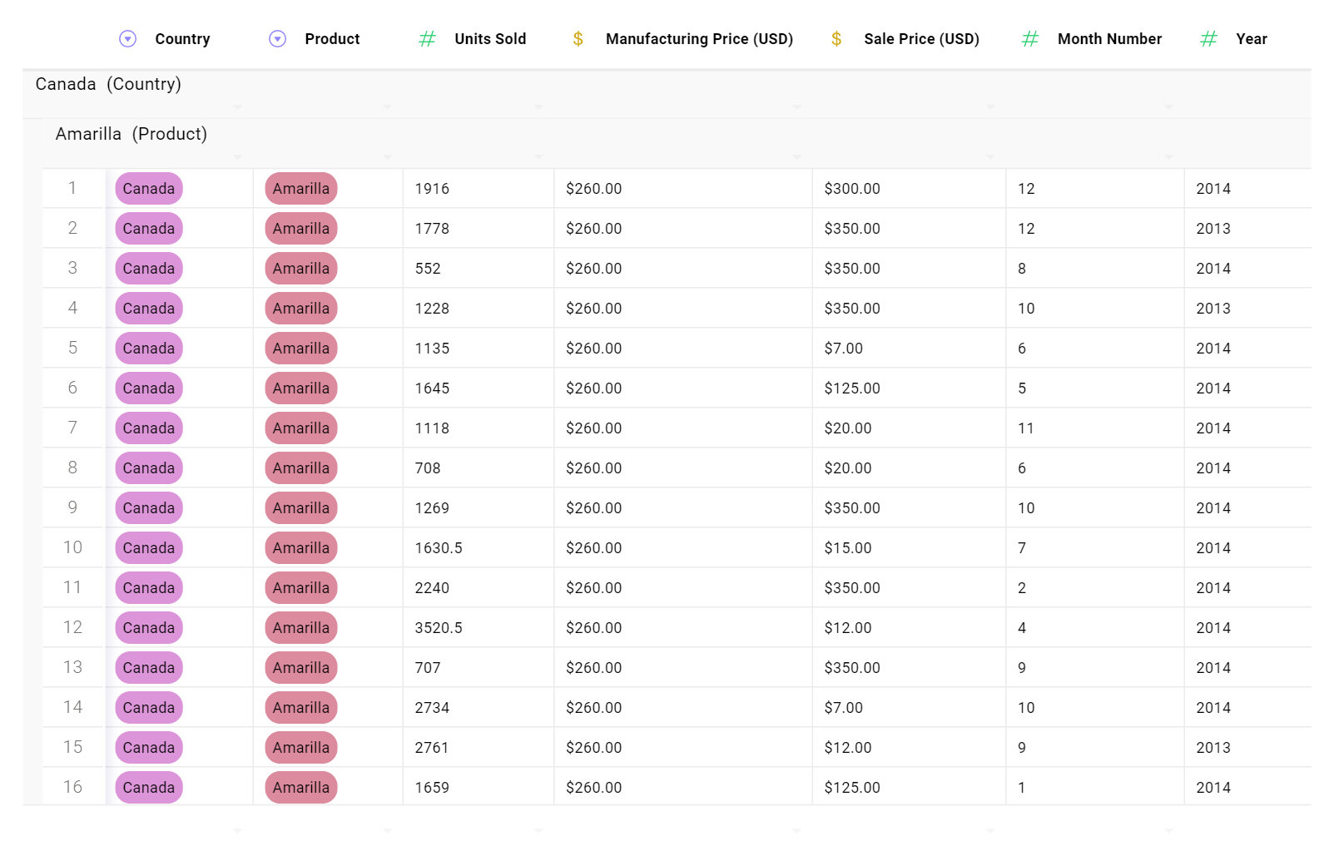This screenshot has height=841, width=1334.
Task: Select the $300.00 Sale Price cell
Action: (x=851, y=188)
